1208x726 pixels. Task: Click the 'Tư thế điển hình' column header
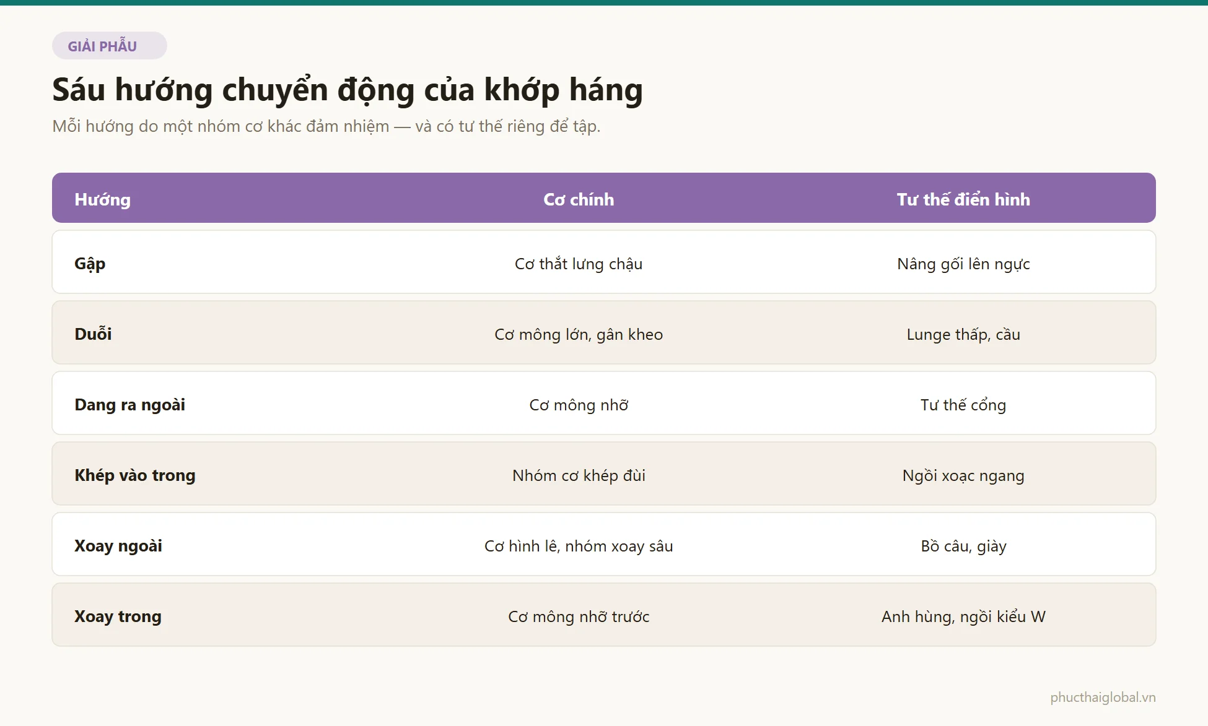963,199
